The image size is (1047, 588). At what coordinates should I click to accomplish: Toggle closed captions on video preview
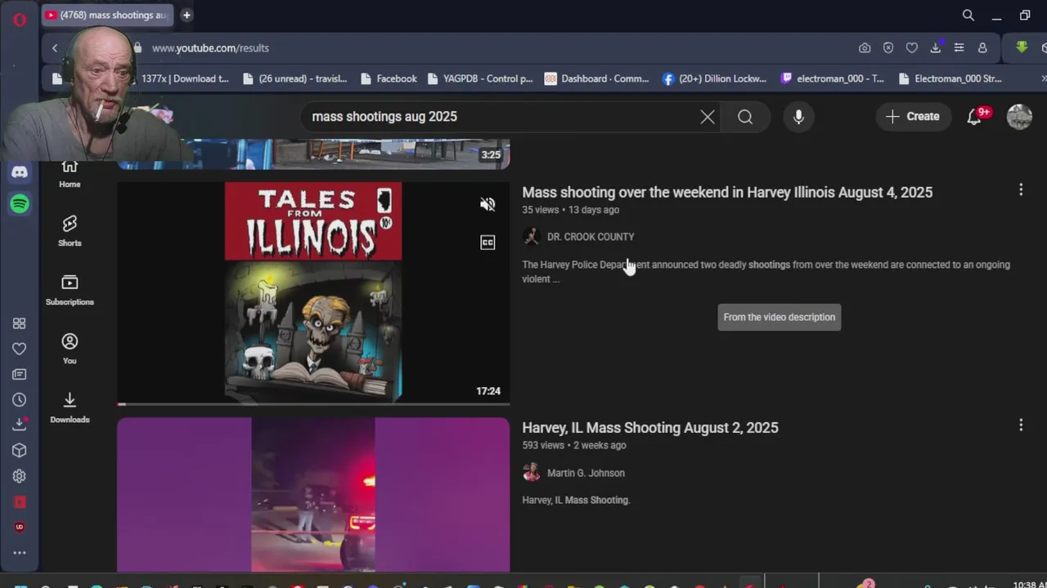click(488, 243)
